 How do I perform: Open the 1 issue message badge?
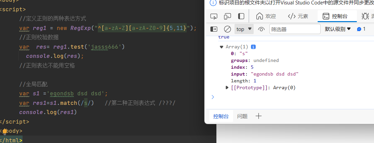[x=361, y=29]
